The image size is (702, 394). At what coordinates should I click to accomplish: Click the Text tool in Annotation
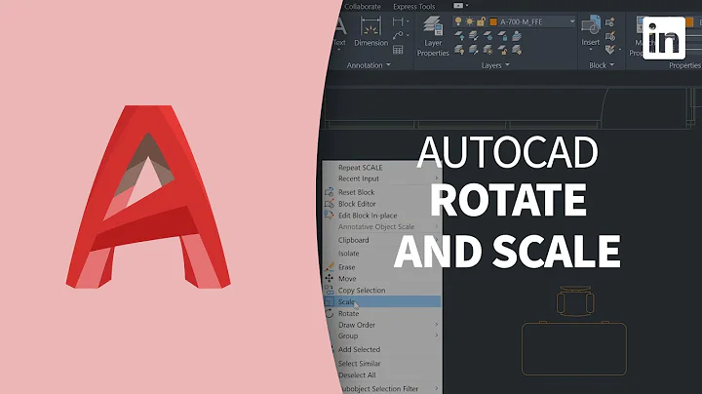coord(340,31)
